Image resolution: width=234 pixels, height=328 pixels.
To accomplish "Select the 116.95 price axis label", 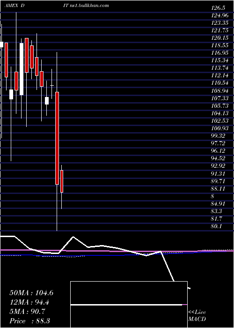I will 219,53.
